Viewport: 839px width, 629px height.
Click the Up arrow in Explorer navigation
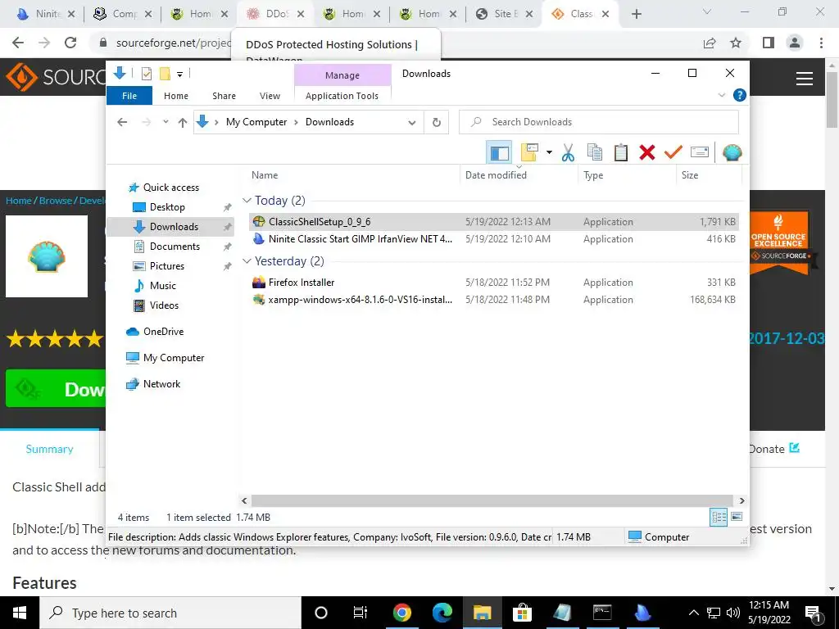pos(183,123)
